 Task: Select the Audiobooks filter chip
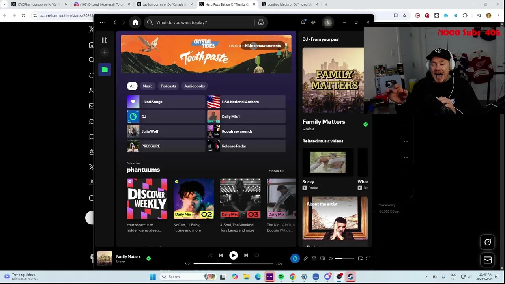pyautogui.click(x=195, y=86)
